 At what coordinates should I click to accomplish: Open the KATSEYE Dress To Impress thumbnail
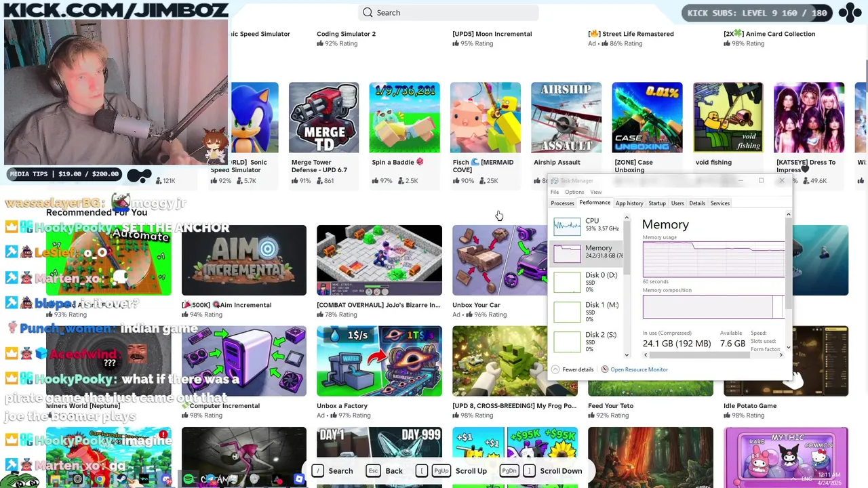(x=809, y=117)
